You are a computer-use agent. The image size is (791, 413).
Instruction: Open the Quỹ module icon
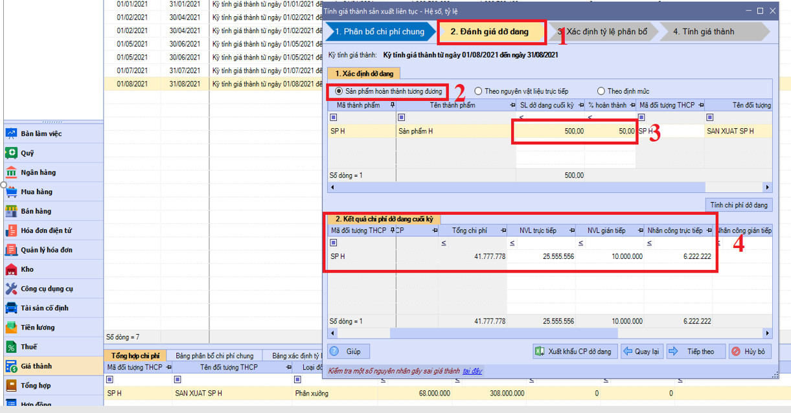coord(11,153)
